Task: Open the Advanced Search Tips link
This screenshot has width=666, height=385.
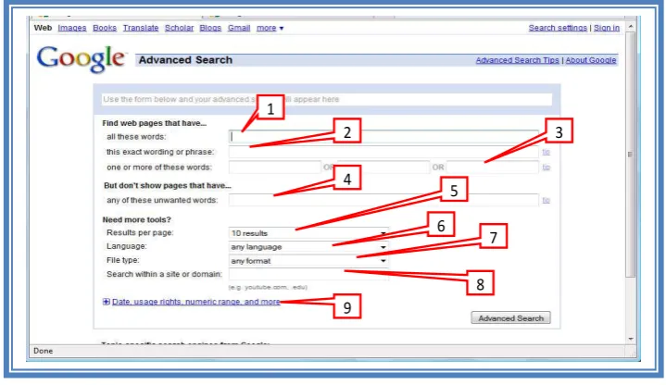Action: (517, 60)
